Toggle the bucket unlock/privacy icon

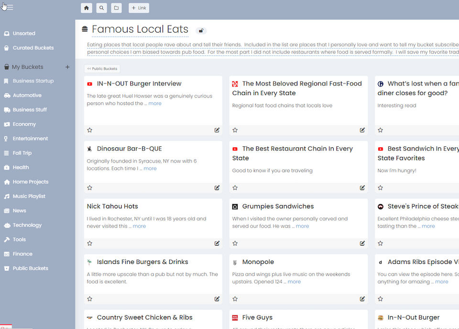click(201, 31)
